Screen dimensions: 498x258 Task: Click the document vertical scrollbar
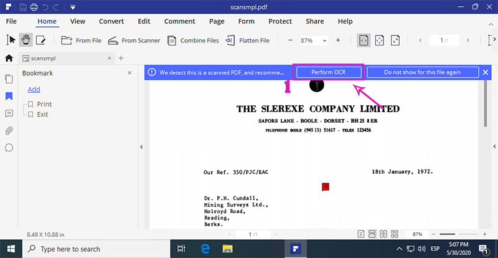coord(485,104)
